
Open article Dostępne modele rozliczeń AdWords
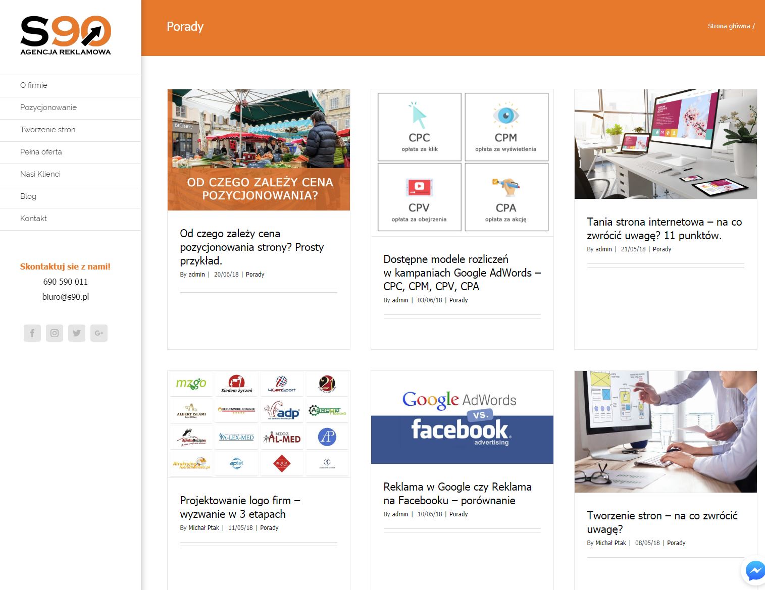pyautogui.click(x=462, y=273)
